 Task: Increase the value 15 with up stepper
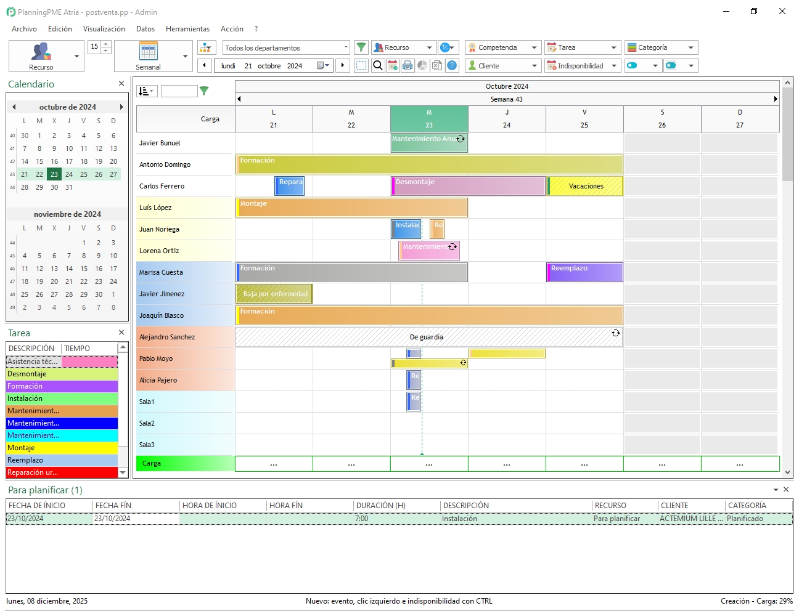106,44
